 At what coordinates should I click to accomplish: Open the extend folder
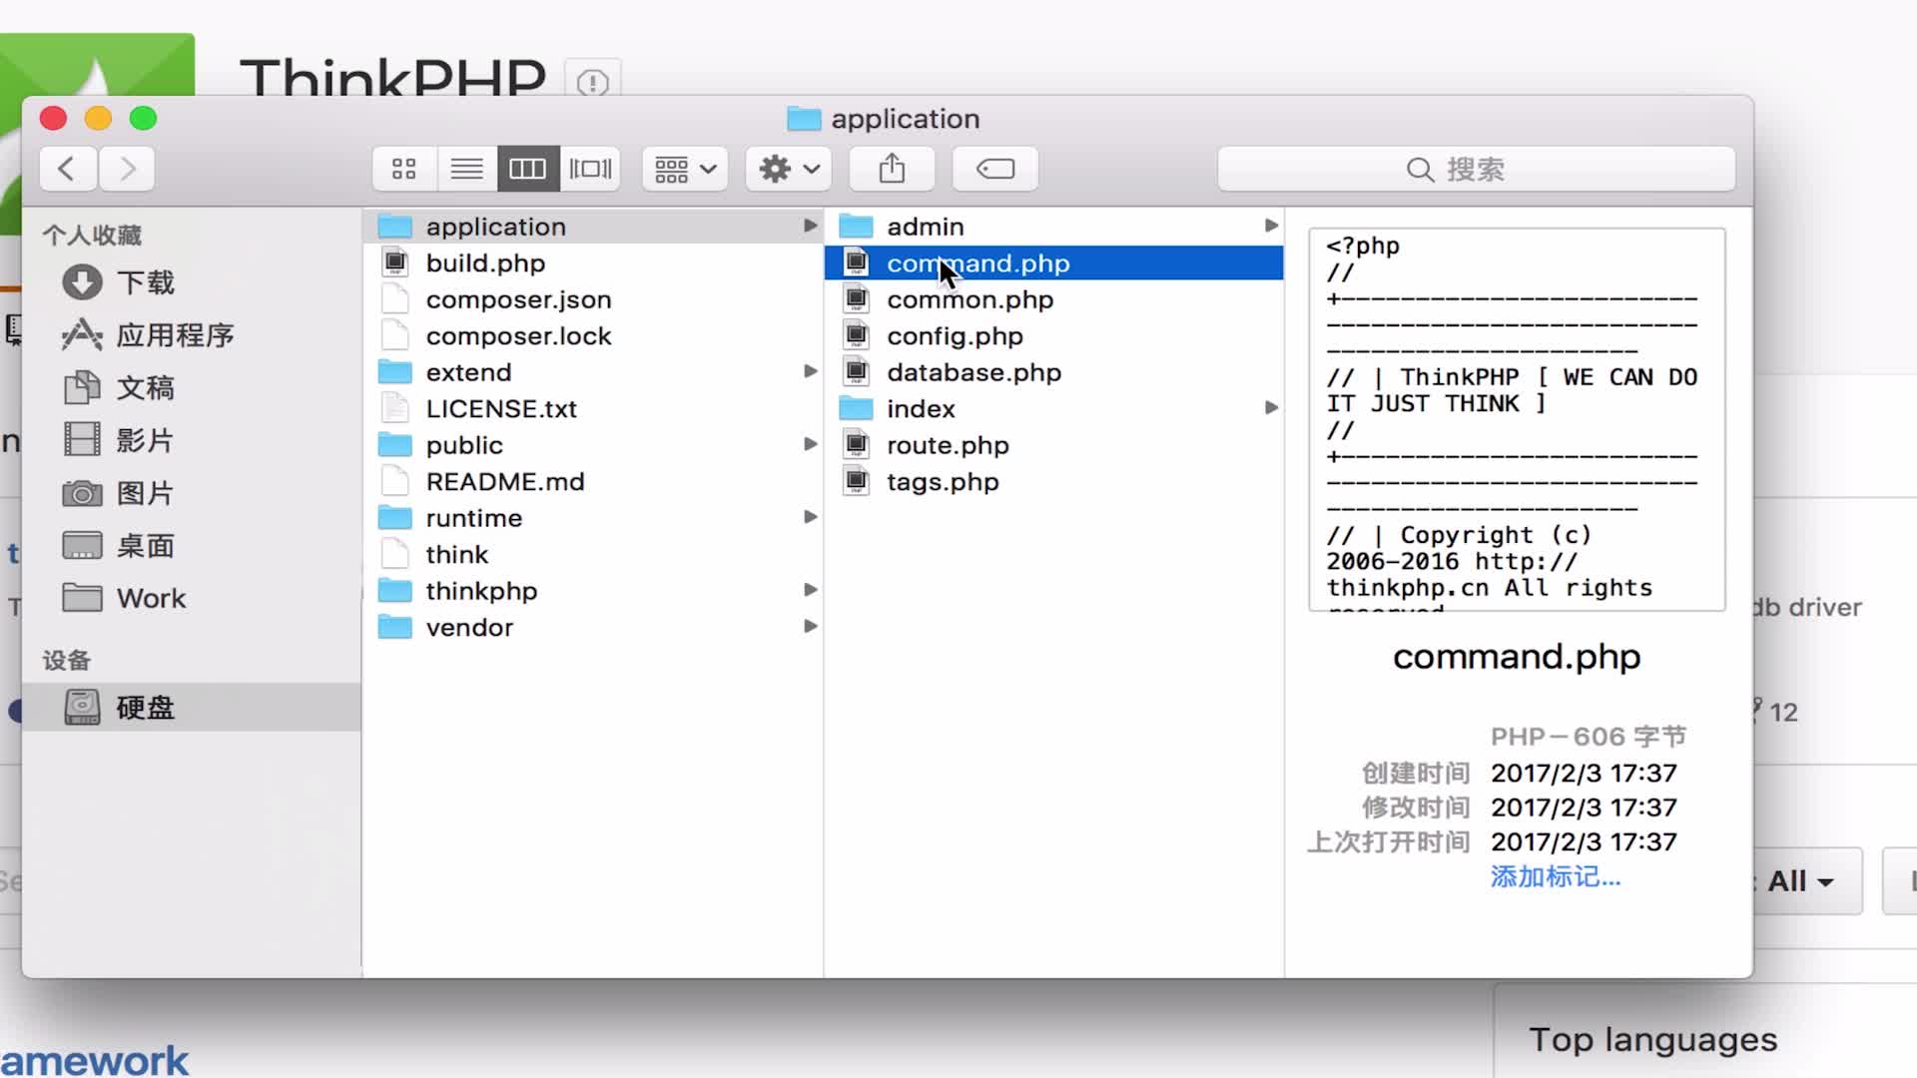pos(594,372)
